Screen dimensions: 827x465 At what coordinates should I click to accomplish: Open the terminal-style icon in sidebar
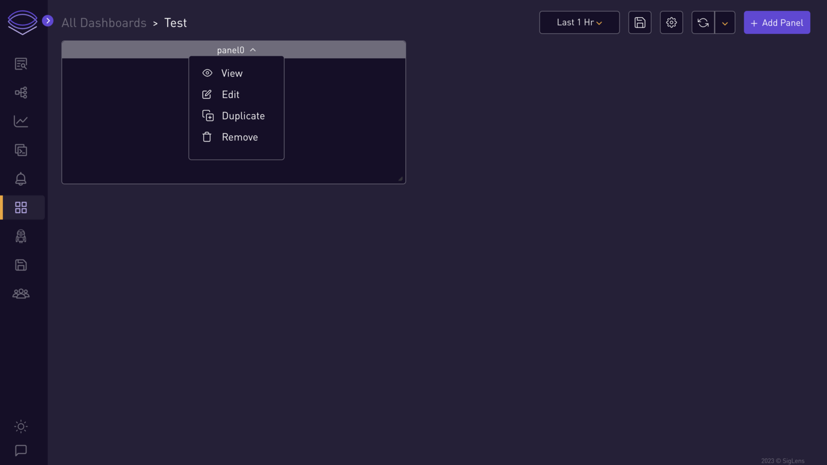[21, 150]
